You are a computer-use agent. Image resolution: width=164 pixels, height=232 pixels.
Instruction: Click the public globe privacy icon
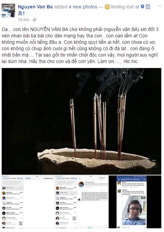point(35,20)
